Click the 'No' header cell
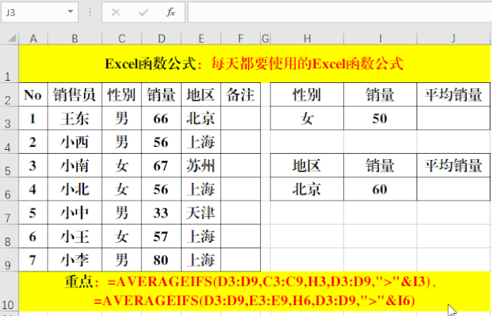Screen dimensions: 492x316 [33, 95]
